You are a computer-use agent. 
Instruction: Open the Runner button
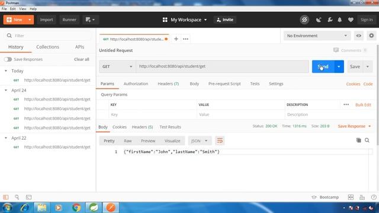click(69, 20)
